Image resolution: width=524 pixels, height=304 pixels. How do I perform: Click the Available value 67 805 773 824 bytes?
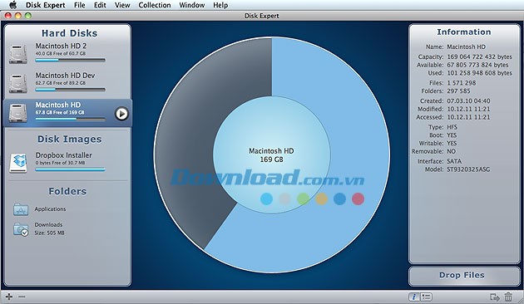[477, 65]
